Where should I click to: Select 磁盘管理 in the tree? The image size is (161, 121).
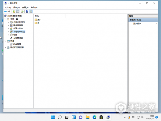[x=17, y=44]
